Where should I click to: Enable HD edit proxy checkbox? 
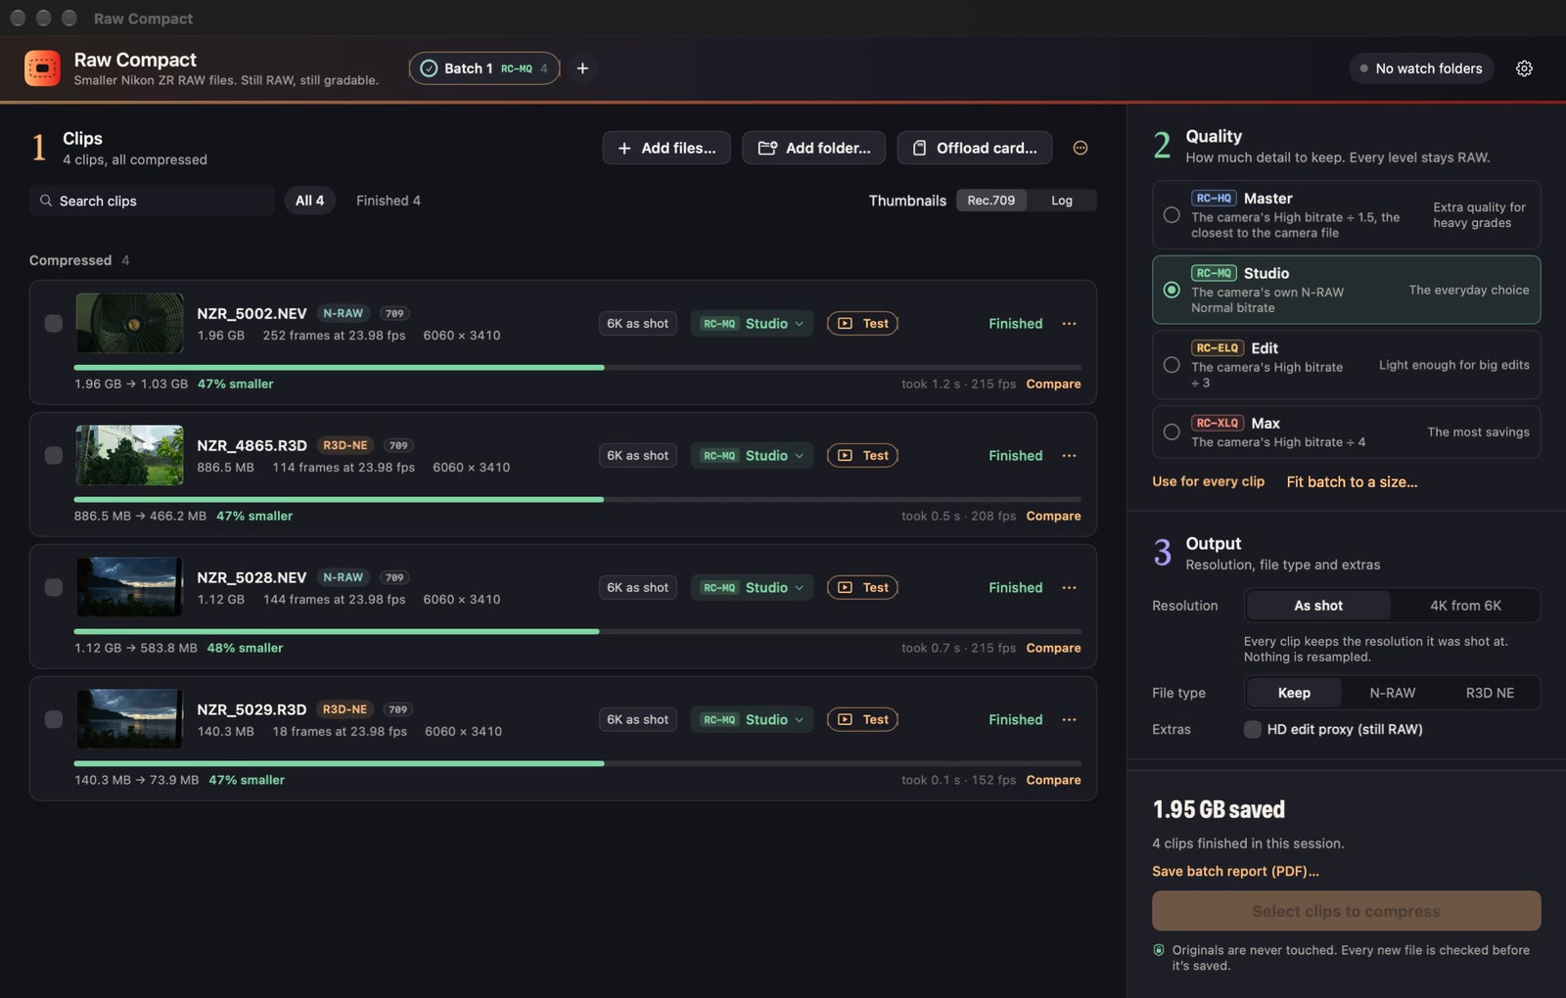[x=1252, y=730]
